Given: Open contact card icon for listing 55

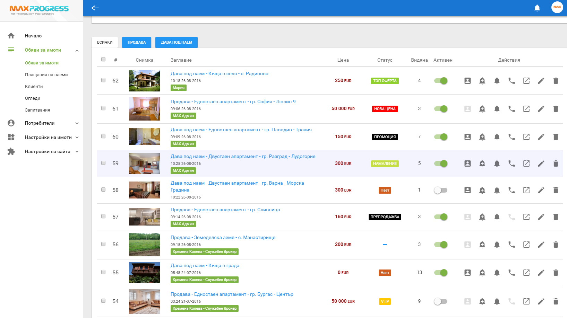Looking at the screenshot, I should click(467, 273).
